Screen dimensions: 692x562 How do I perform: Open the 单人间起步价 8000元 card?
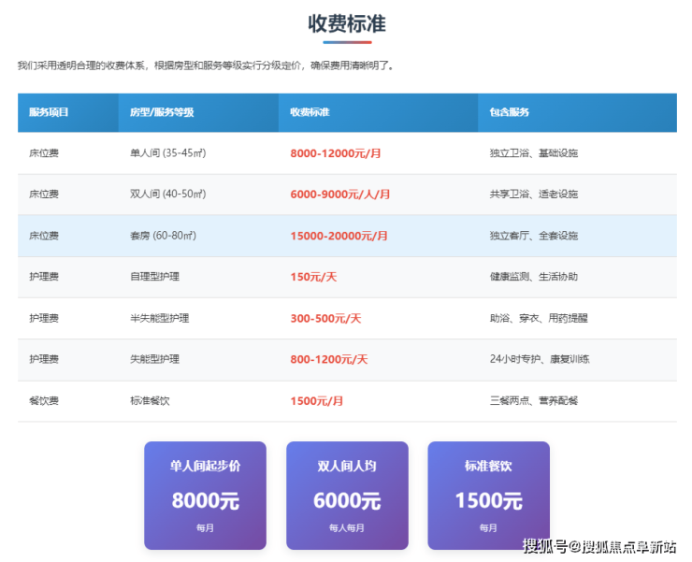[x=205, y=496]
